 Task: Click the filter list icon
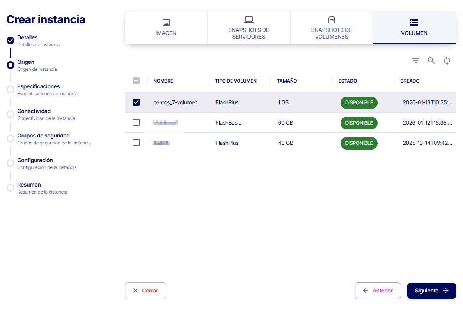(x=416, y=61)
